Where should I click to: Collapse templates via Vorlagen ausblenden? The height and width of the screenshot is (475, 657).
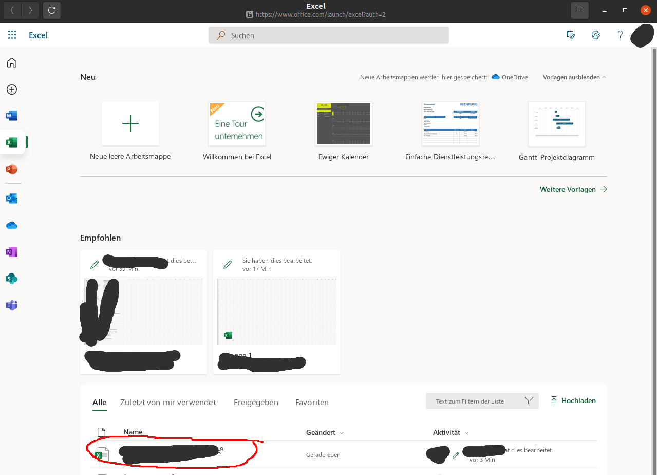click(574, 77)
